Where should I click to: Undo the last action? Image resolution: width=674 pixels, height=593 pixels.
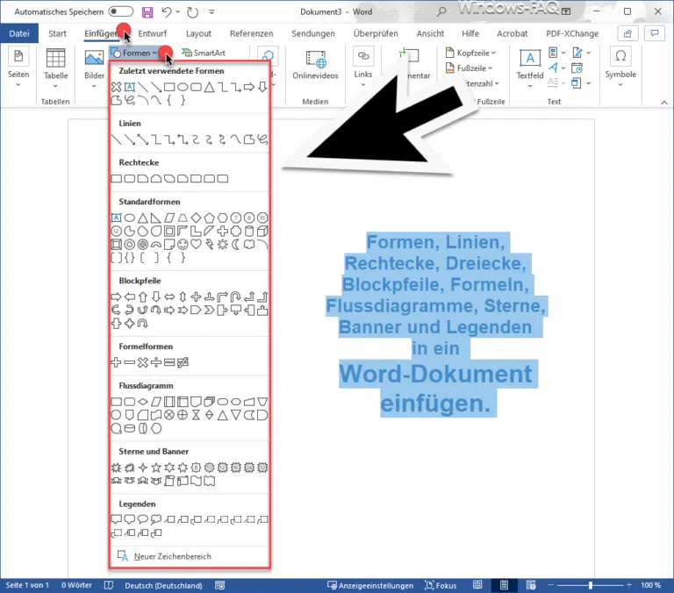167,12
